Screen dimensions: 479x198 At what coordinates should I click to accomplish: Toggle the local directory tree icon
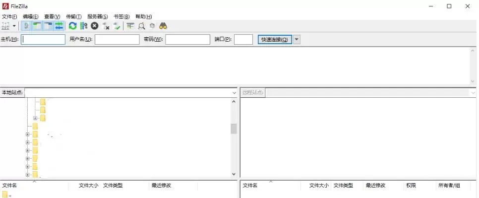[x=37, y=26]
